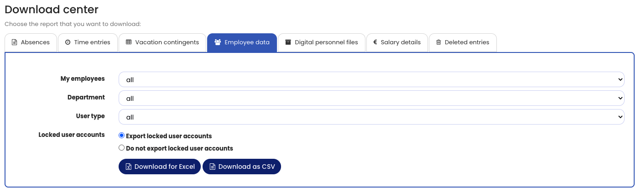Click the Do not export locked accounts label text

click(179, 148)
